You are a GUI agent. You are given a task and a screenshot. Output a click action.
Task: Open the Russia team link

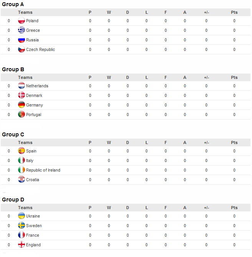[x=32, y=40]
